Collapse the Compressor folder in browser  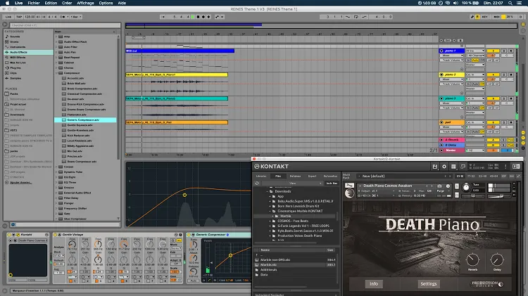(56, 73)
